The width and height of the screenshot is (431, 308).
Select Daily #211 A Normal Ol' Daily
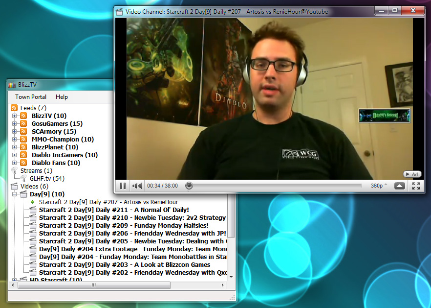point(114,210)
